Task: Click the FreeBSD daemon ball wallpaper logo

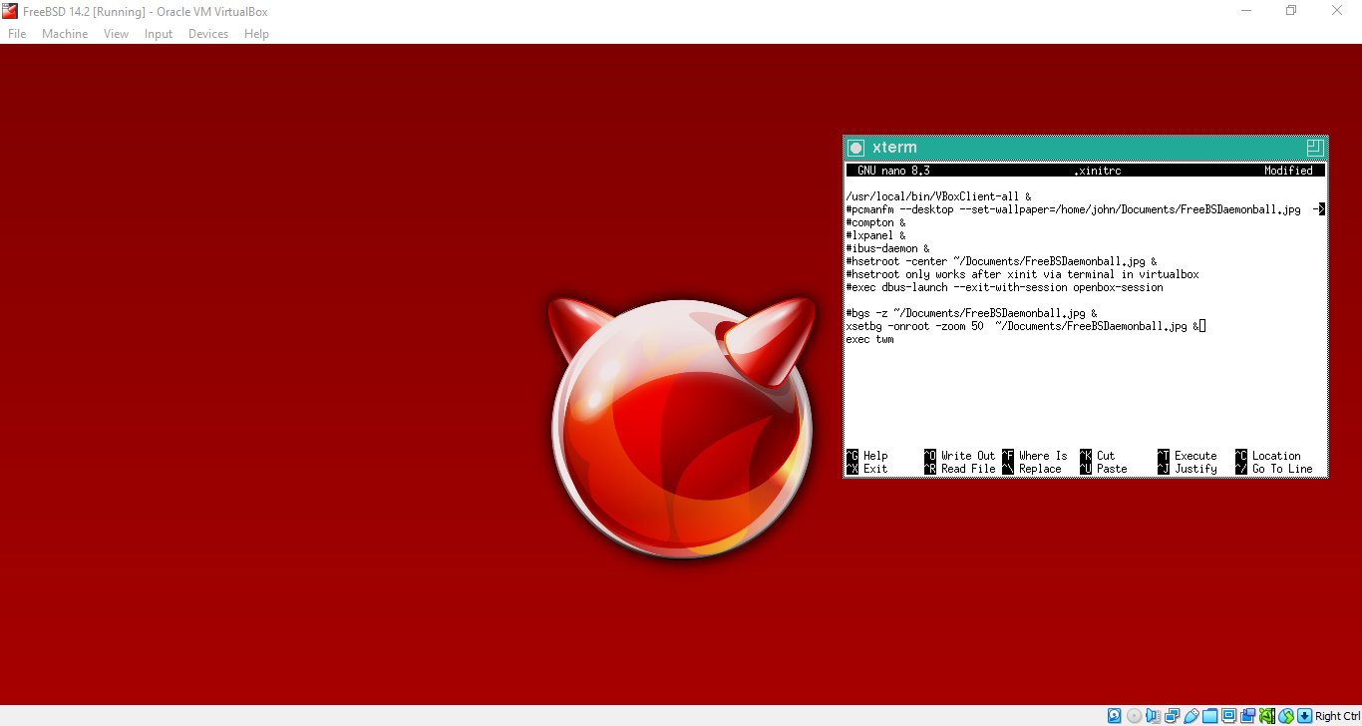Action: (681, 429)
